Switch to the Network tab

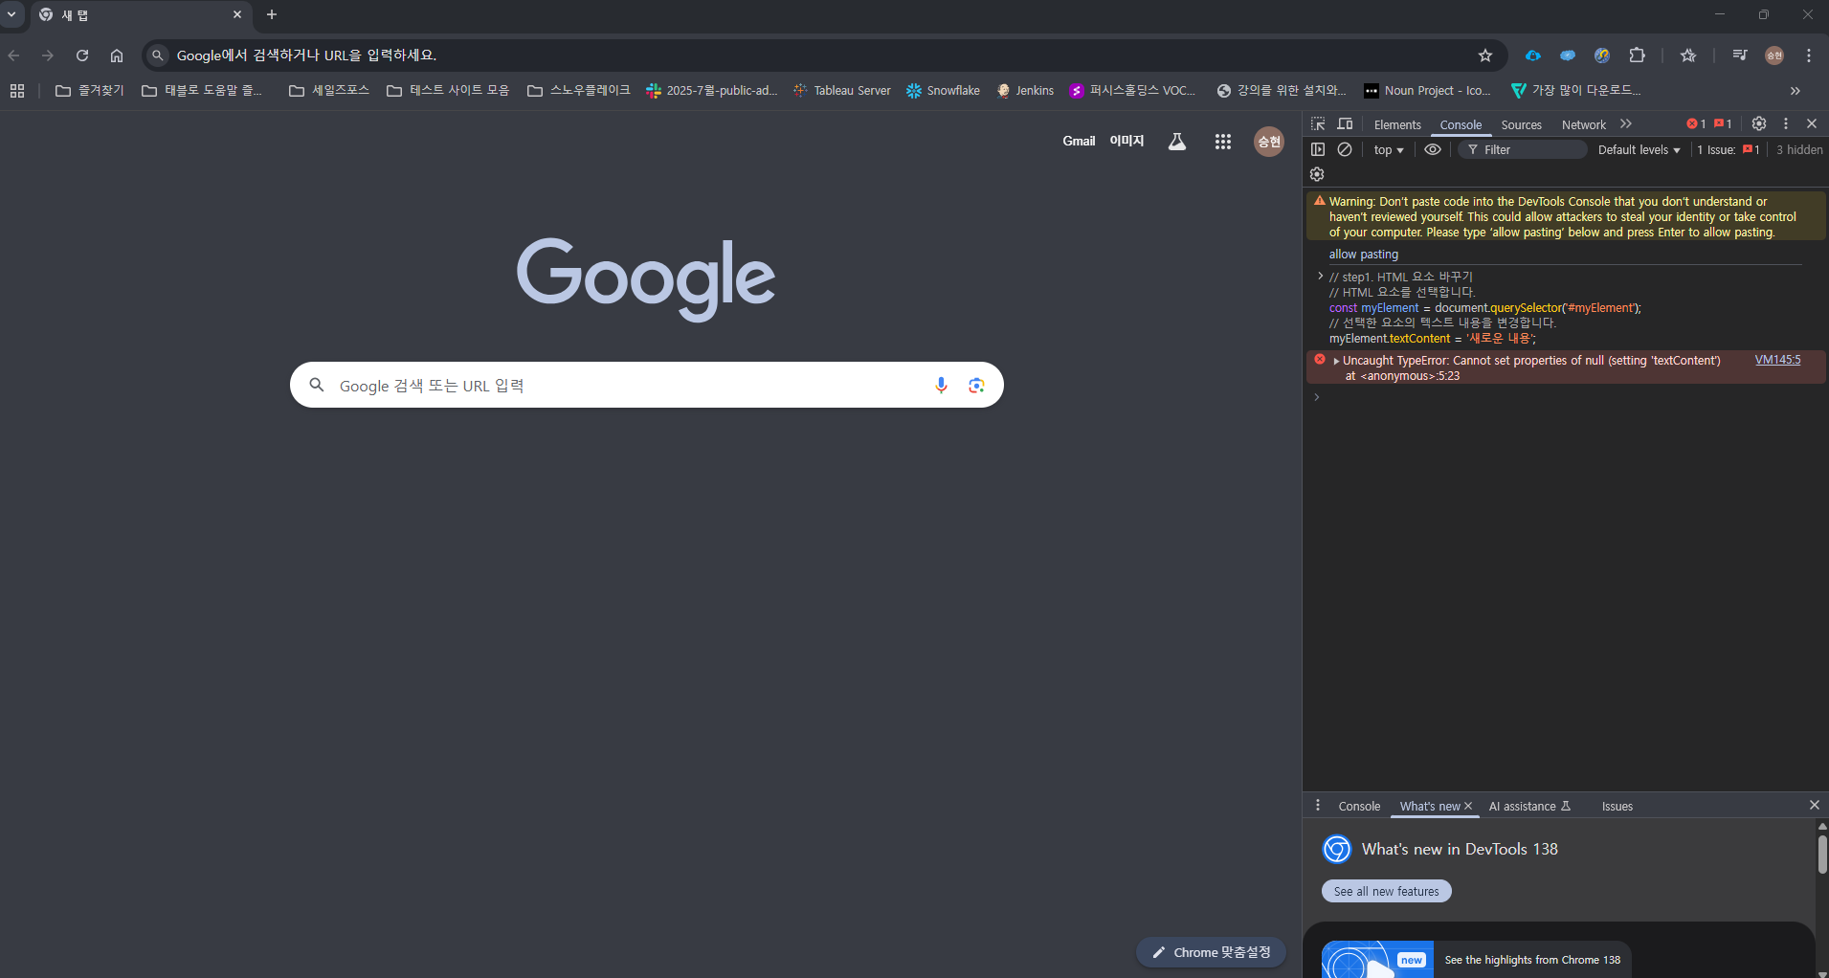click(1584, 124)
